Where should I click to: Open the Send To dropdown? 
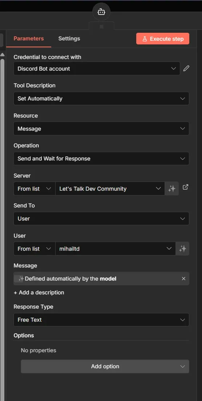[101, 219]
